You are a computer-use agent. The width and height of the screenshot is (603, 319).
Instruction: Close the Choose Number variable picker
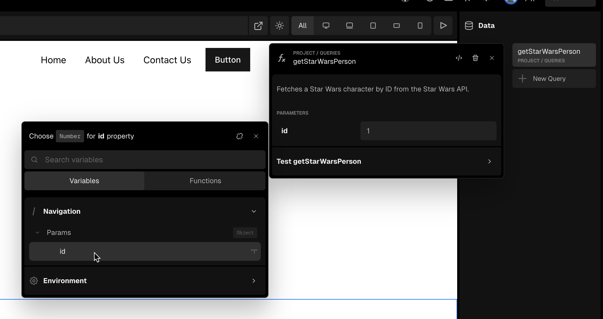(x=256, y=136)
